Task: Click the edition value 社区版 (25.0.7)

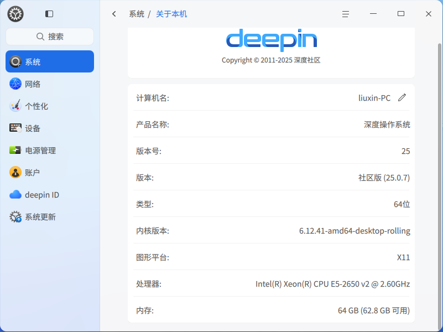Action: (x=384, y=178)
